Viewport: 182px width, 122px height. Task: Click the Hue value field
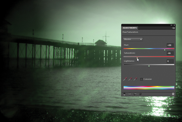(170, 45)
